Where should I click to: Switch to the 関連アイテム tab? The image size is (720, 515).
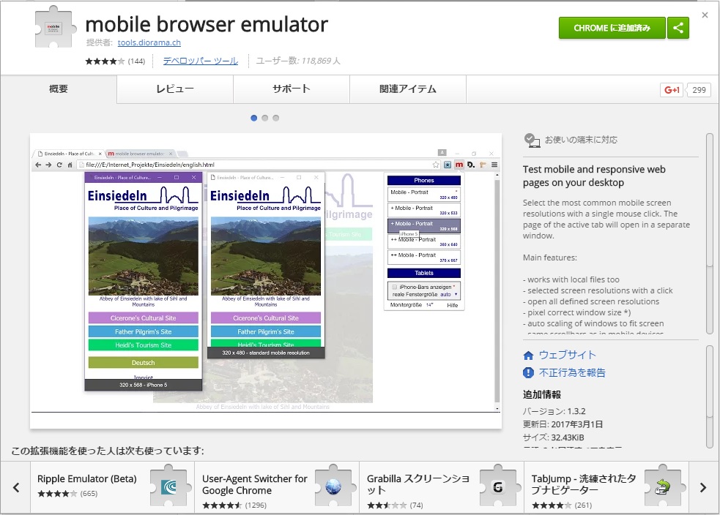(x=408, y=89)
